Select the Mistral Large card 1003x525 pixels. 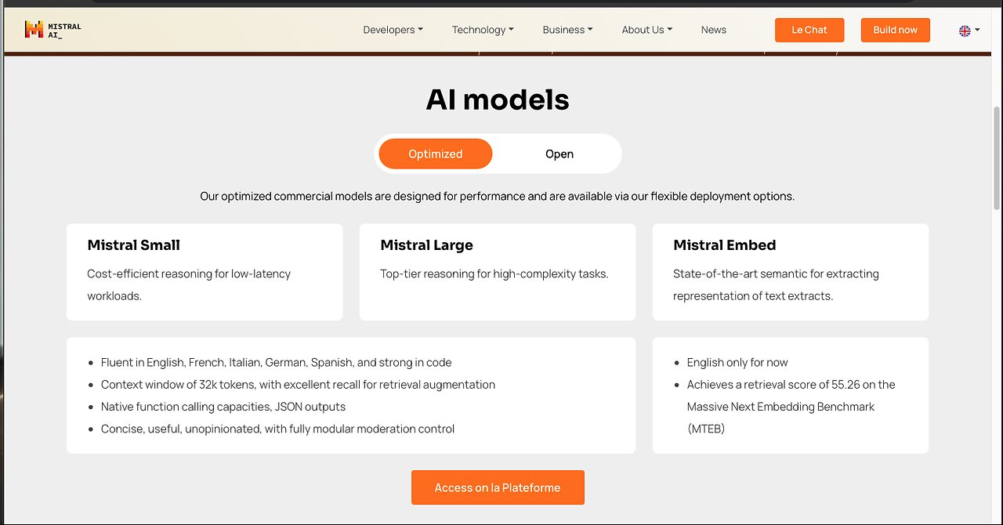click(498, 272)
